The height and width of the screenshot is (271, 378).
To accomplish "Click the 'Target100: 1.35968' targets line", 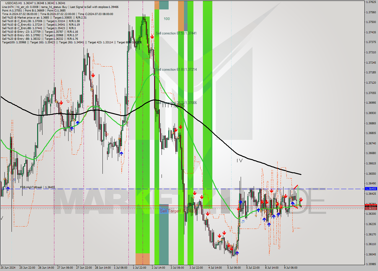I will click(x=72, y=42).
